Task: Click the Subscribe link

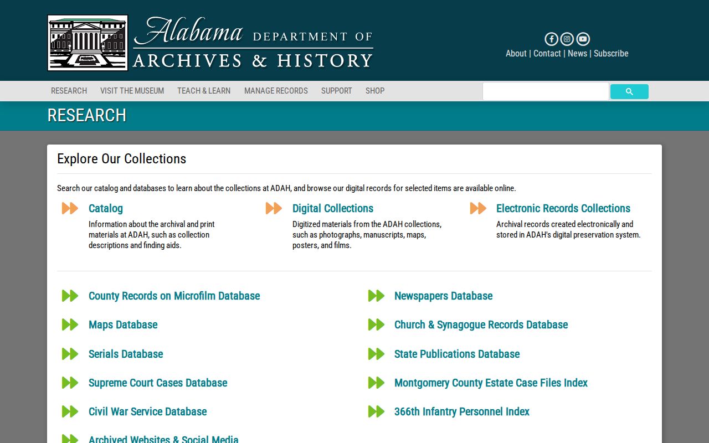Action: click(x=611, y=53)
